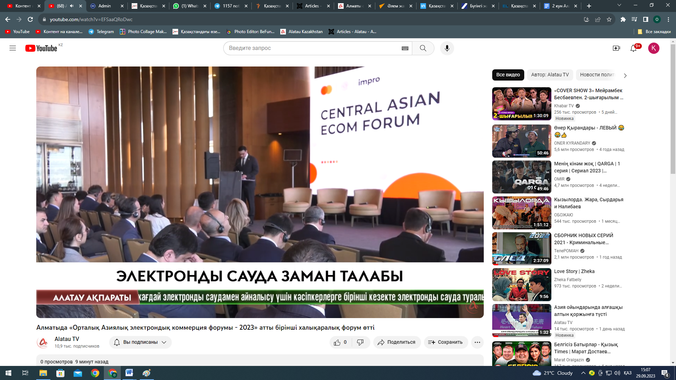Open Mail app from taskbar

pyautogui.click(x=77, y=373)
